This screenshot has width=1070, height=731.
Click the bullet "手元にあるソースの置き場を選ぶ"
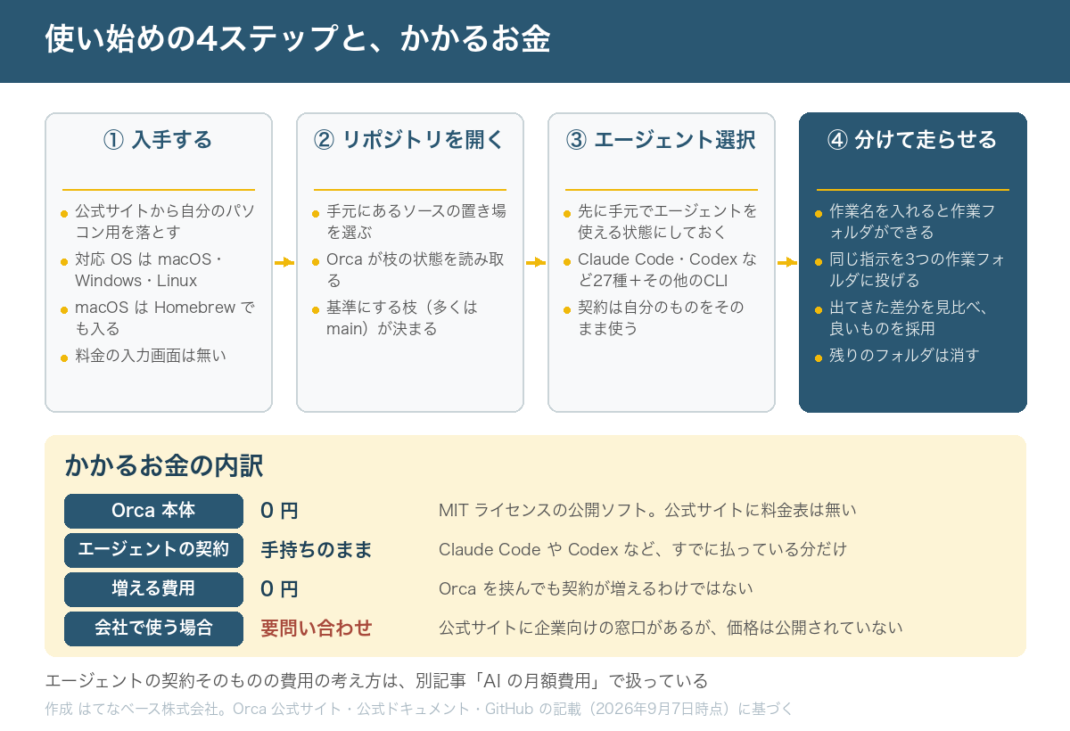coord(416,221)
